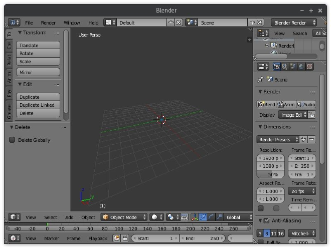The image size is (331, 248).
Task: Click the Rend render button
Action: [267, 104]
